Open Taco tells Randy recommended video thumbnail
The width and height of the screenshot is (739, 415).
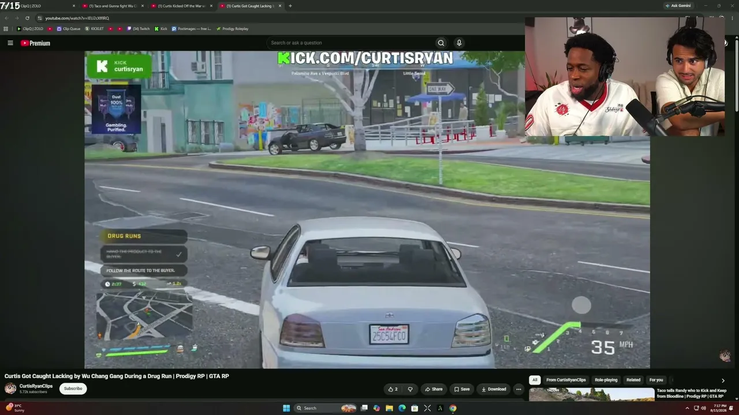[x=592, y=394]
